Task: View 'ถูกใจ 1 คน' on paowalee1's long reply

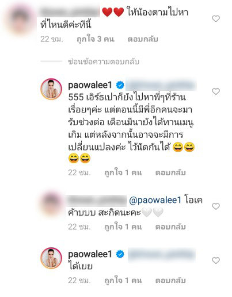Action: pyautogui.click(x=123, y=172)
